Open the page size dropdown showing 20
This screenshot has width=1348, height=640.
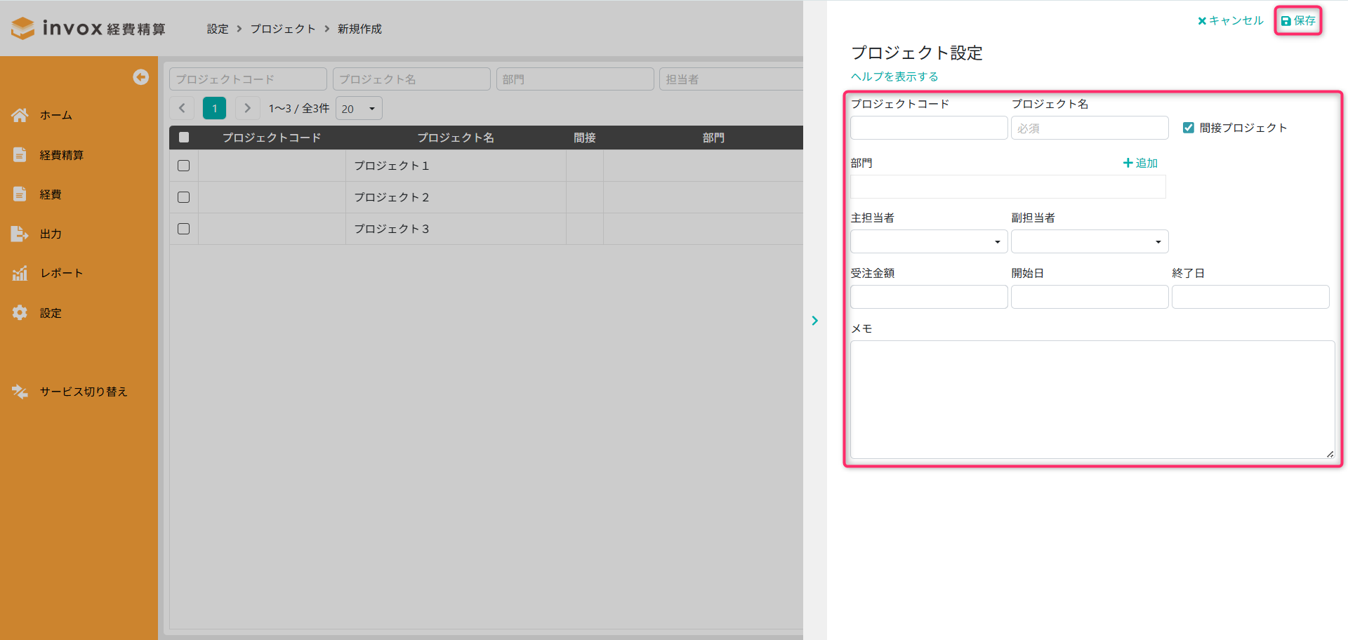(359, 109)
